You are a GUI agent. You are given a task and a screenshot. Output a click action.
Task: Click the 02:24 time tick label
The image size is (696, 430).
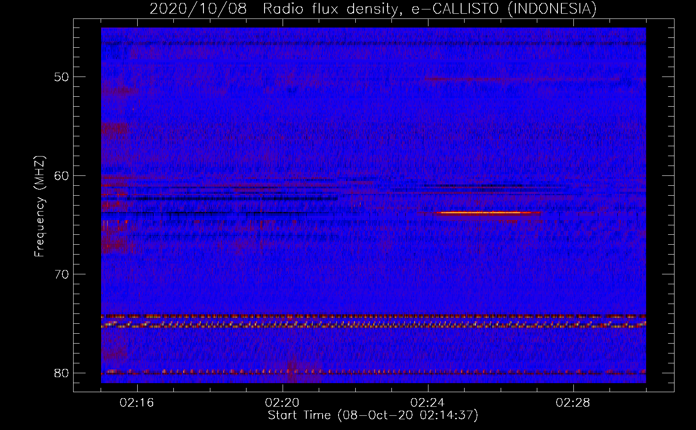pyautogui.click(x=428, y=402)
